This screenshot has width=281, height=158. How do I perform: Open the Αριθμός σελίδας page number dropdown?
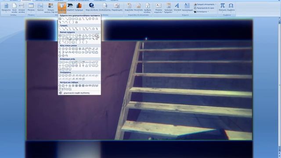[x=148, y=8]
